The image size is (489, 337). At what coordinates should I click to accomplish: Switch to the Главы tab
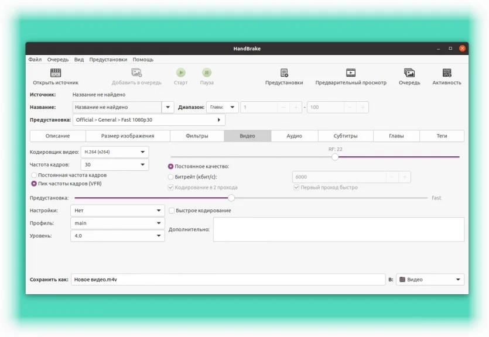pyautogui.click(x=396, y=136)
